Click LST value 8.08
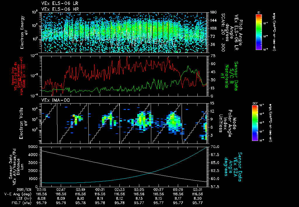 point(41,199)
